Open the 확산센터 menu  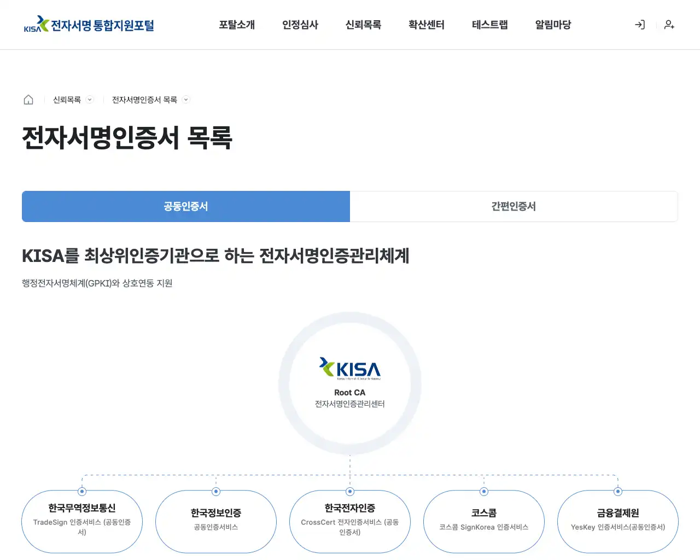[427, 25]
